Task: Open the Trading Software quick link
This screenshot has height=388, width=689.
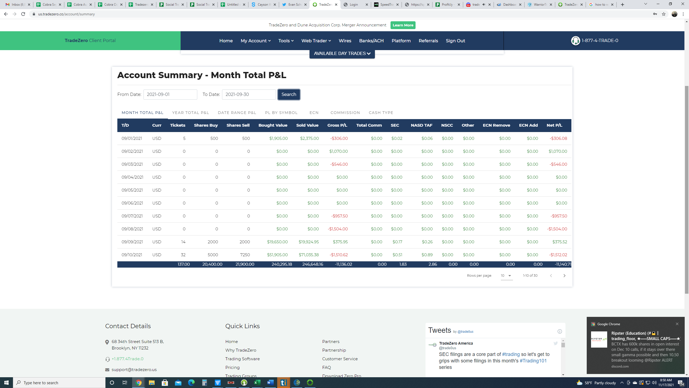Action: (242, 359)
